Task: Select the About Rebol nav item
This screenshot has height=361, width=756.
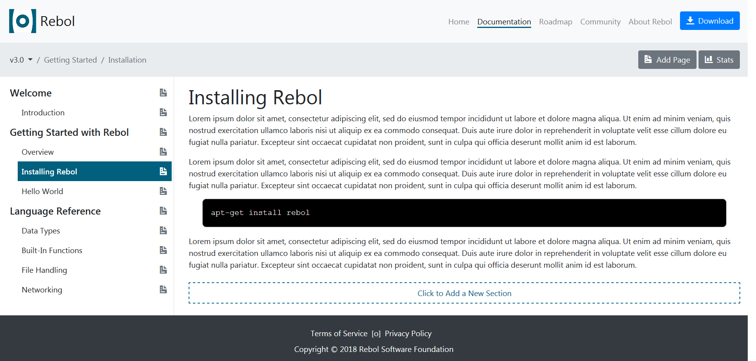Action: tap(650, 22)
